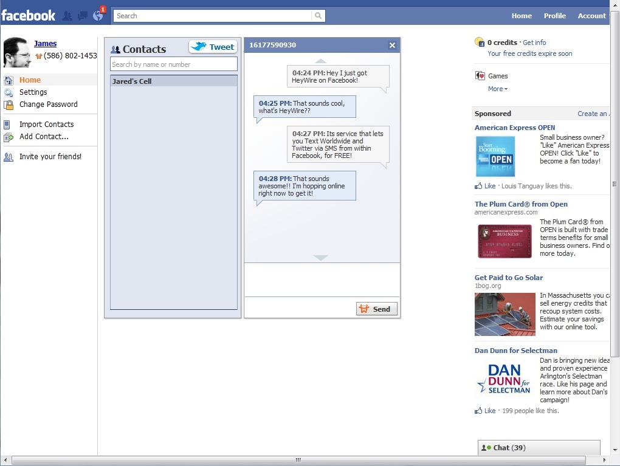This screenshot has width=620, height=466.
Task: Open Settings in the left sidebar
Action: click(x=33, y=92)
